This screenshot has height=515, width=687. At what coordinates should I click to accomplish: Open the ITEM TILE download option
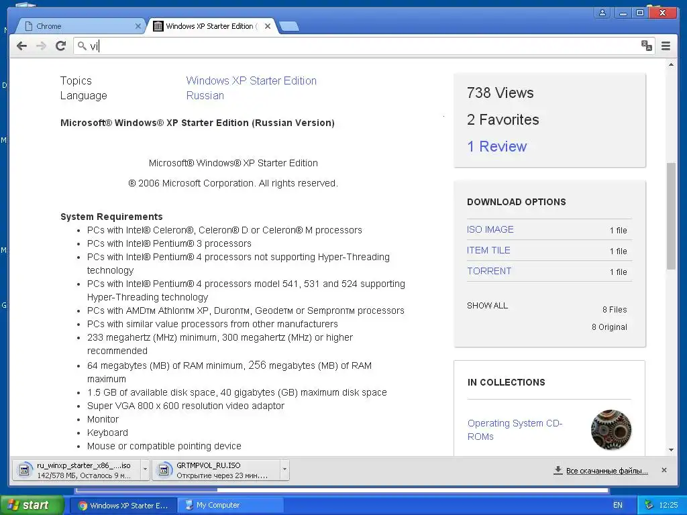coord(488,250)
